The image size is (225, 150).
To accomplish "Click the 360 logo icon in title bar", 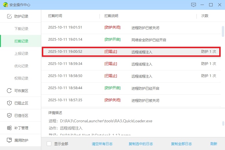I will click(5, 5).
